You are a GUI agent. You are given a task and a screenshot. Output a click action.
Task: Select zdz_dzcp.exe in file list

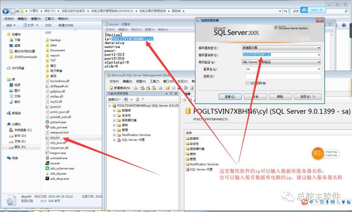60,178
